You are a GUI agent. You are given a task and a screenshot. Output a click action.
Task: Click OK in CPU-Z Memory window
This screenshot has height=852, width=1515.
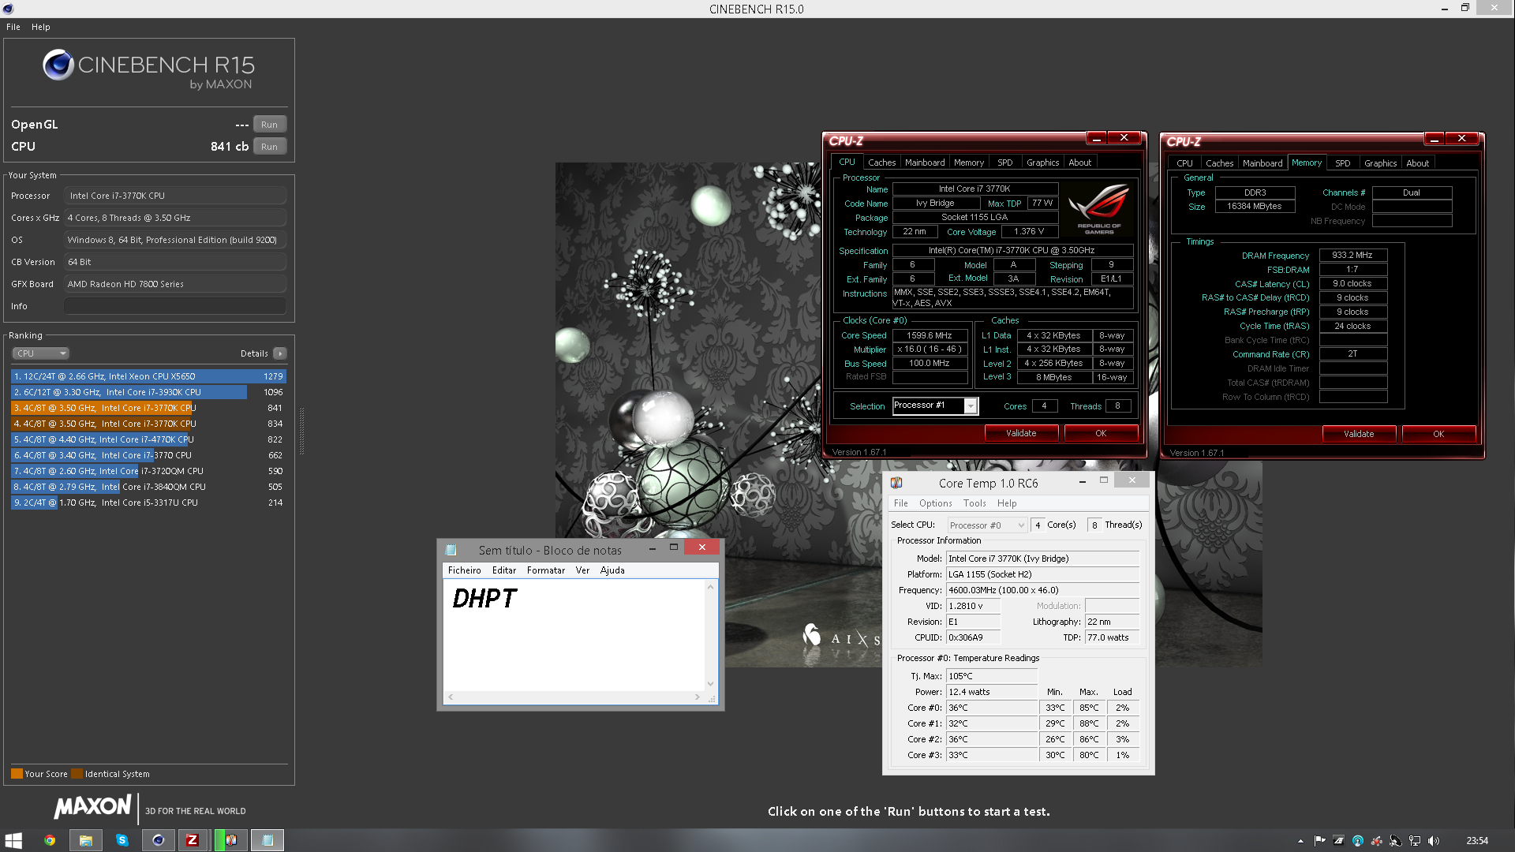tap(1438, 434)
